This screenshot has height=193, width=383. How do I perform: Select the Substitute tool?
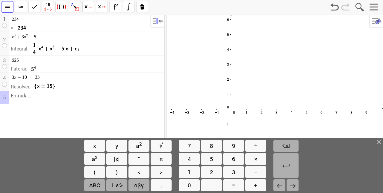tap(75, 7)
